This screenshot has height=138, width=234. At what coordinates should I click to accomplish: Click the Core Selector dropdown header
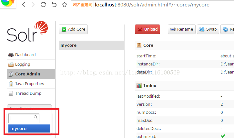pyautogui.click(x=29, y=108)
